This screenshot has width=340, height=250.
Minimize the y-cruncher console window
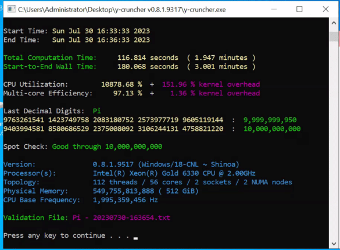274,9
